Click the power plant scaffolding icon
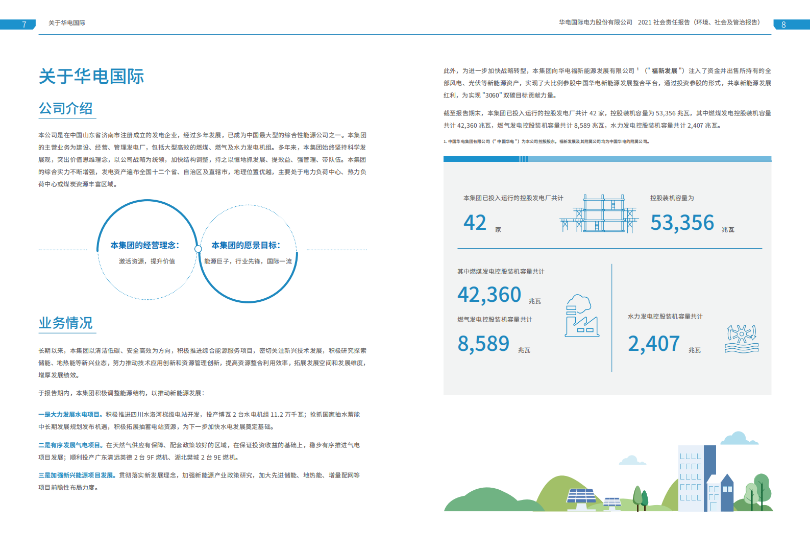This screenshot has width=810, height=550. click(599, 213)
